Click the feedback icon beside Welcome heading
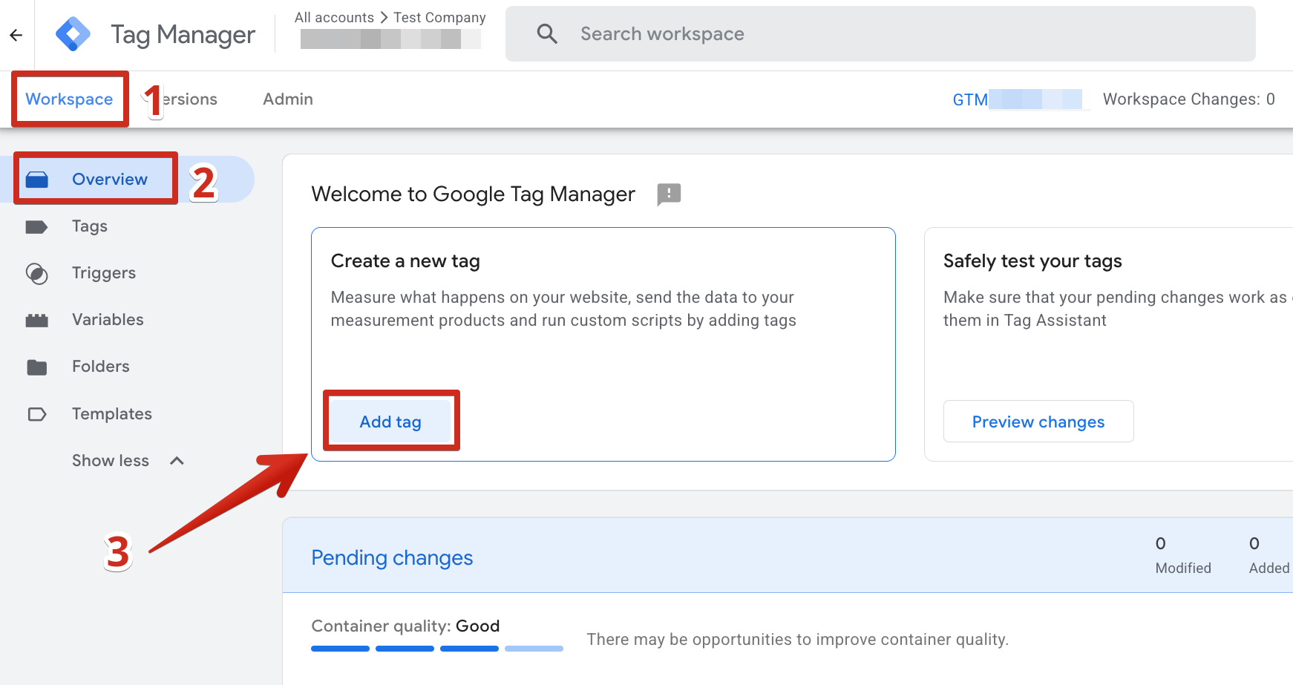This screenshot has height=685, width=1293. (x=669, y=194)
